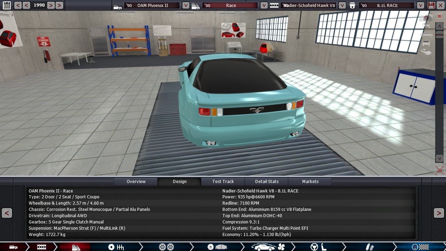Image resolution: width=446 pixels, height=251 pixels.
Task: Click the previous page arrow on the left
Action: pos(7,213)
